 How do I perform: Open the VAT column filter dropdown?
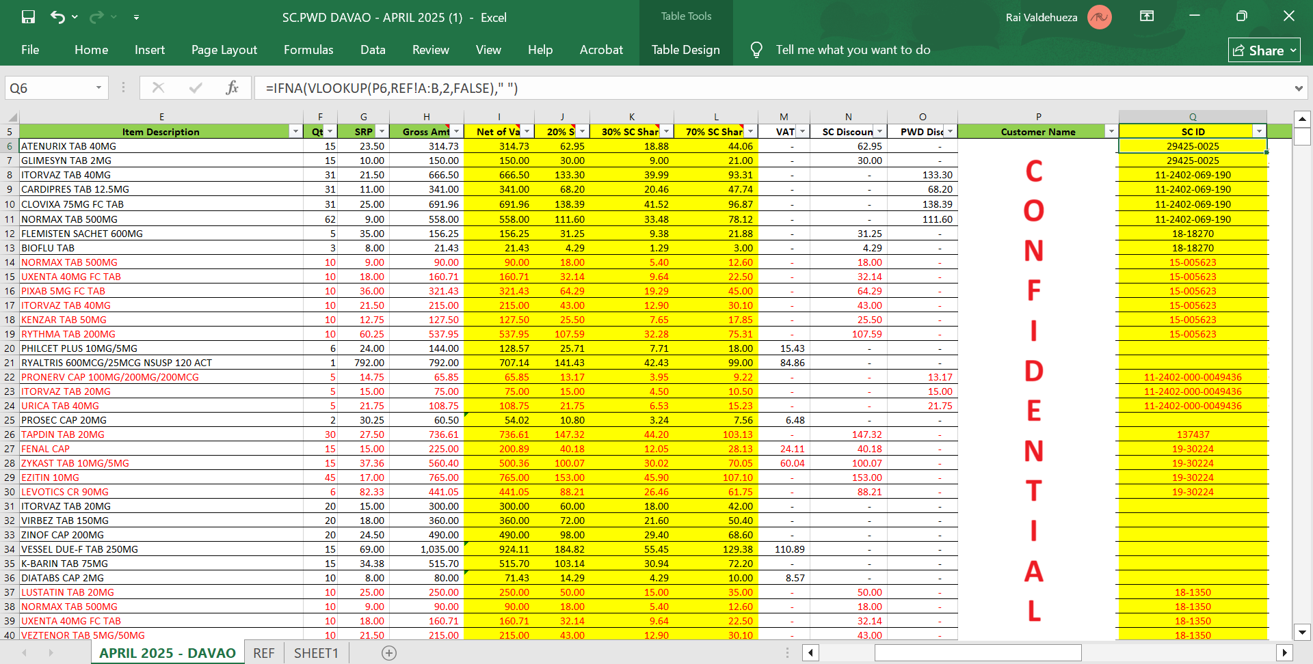point(802,132)
